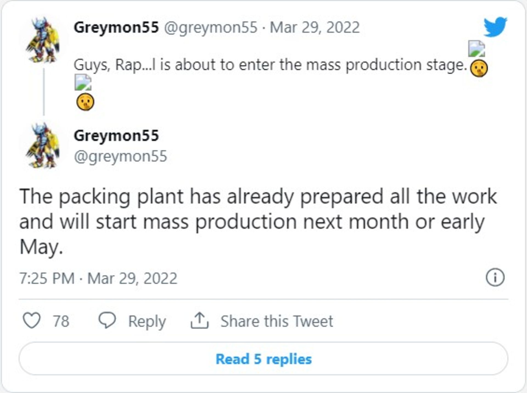Open Greymon55 avatar in main tweet
527x393 pixels.
coord(43,146)
